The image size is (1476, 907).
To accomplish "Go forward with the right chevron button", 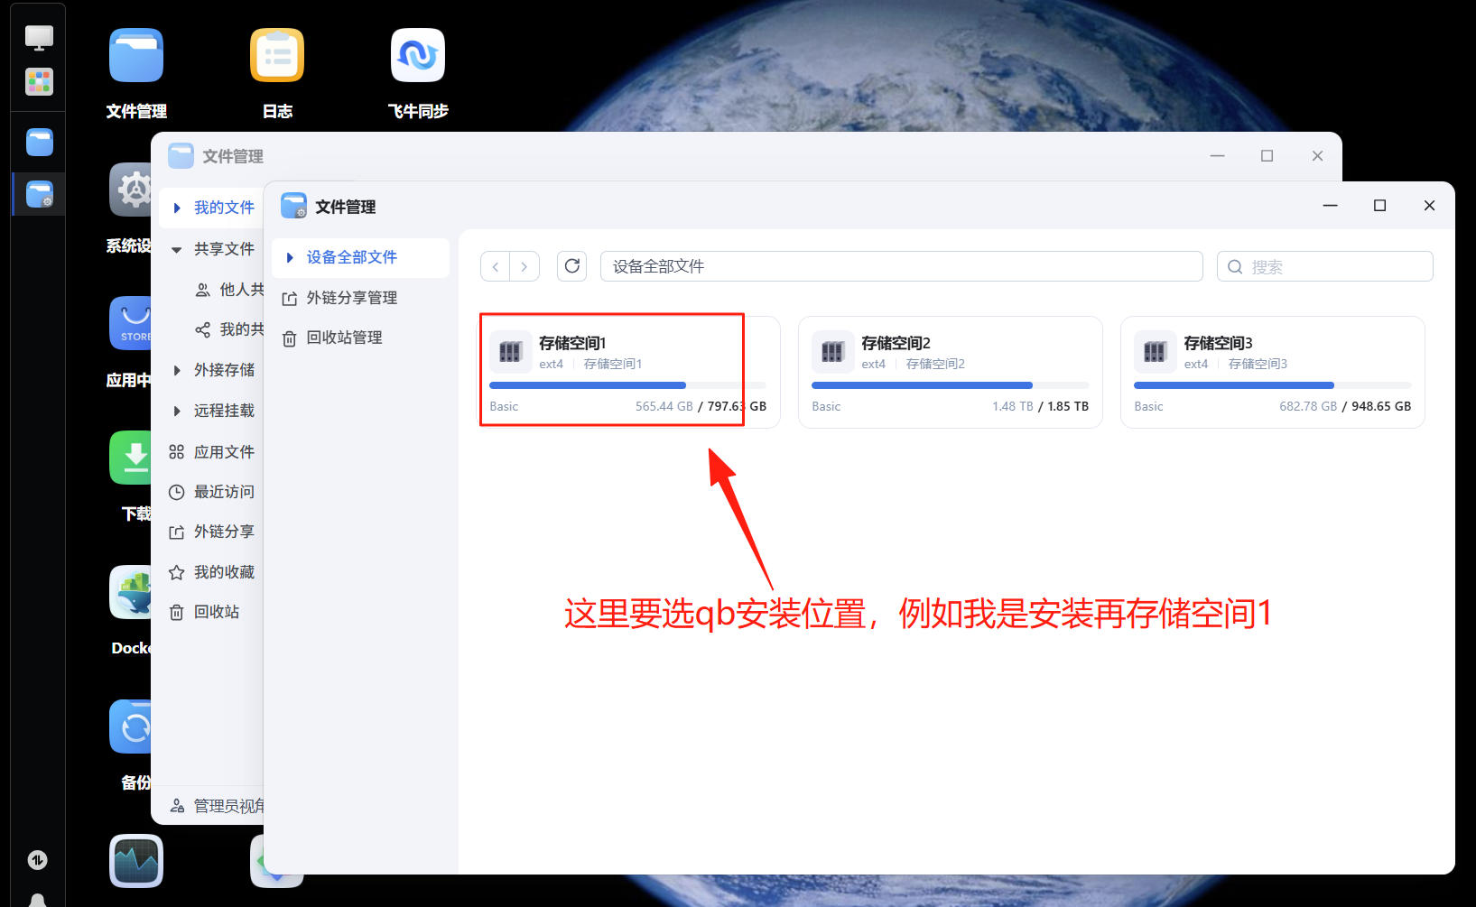I will [x=524, y=266].
